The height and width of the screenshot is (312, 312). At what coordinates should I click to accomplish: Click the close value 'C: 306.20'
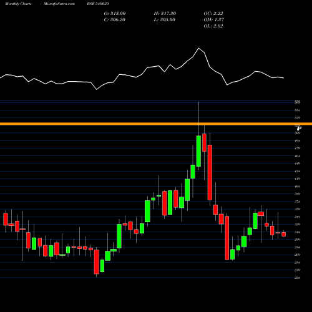point(114,20)
